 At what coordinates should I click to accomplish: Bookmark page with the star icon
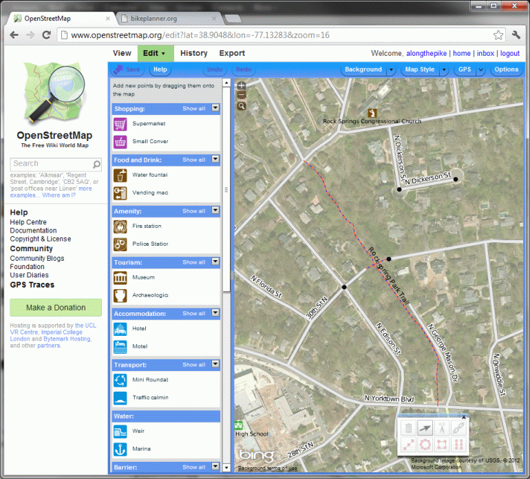point(498,35)
